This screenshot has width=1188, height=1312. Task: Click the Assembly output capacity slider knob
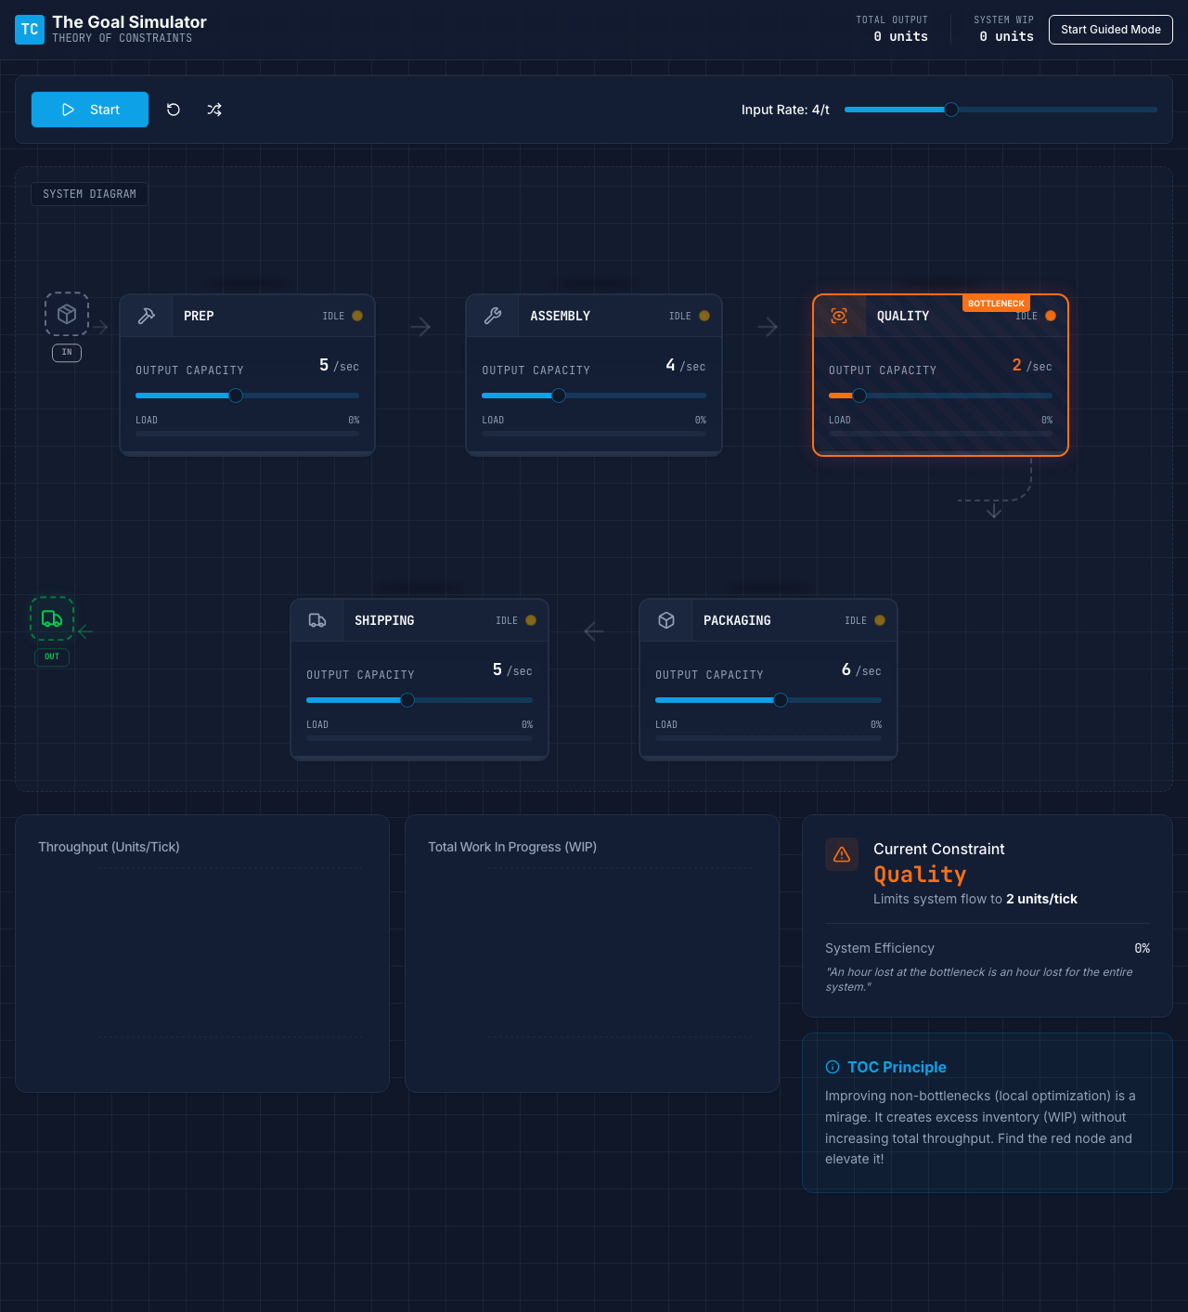click(x=559, y=396)
